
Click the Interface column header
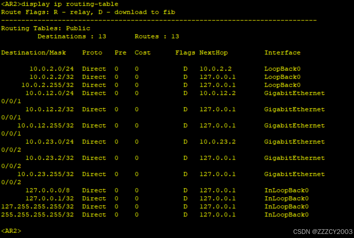click(x=282, y=53)
